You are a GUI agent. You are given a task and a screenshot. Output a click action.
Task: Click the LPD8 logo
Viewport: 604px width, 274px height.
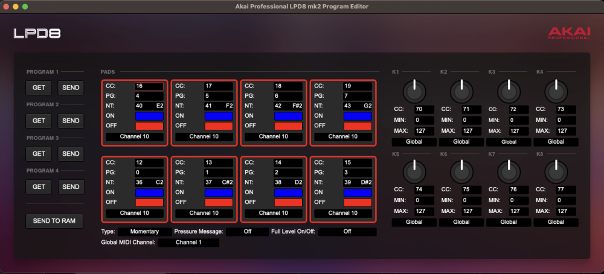tap(37, 34)
